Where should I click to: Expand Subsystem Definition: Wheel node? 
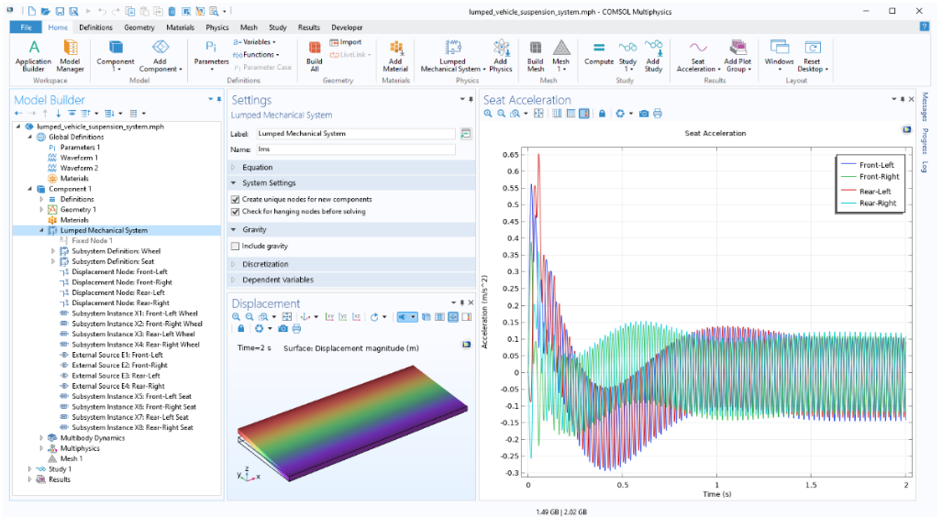[x=53, y=251]
